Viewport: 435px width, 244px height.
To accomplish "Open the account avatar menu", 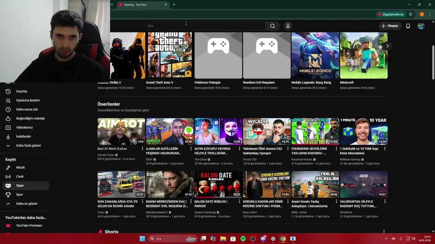I will click(421, 26).
